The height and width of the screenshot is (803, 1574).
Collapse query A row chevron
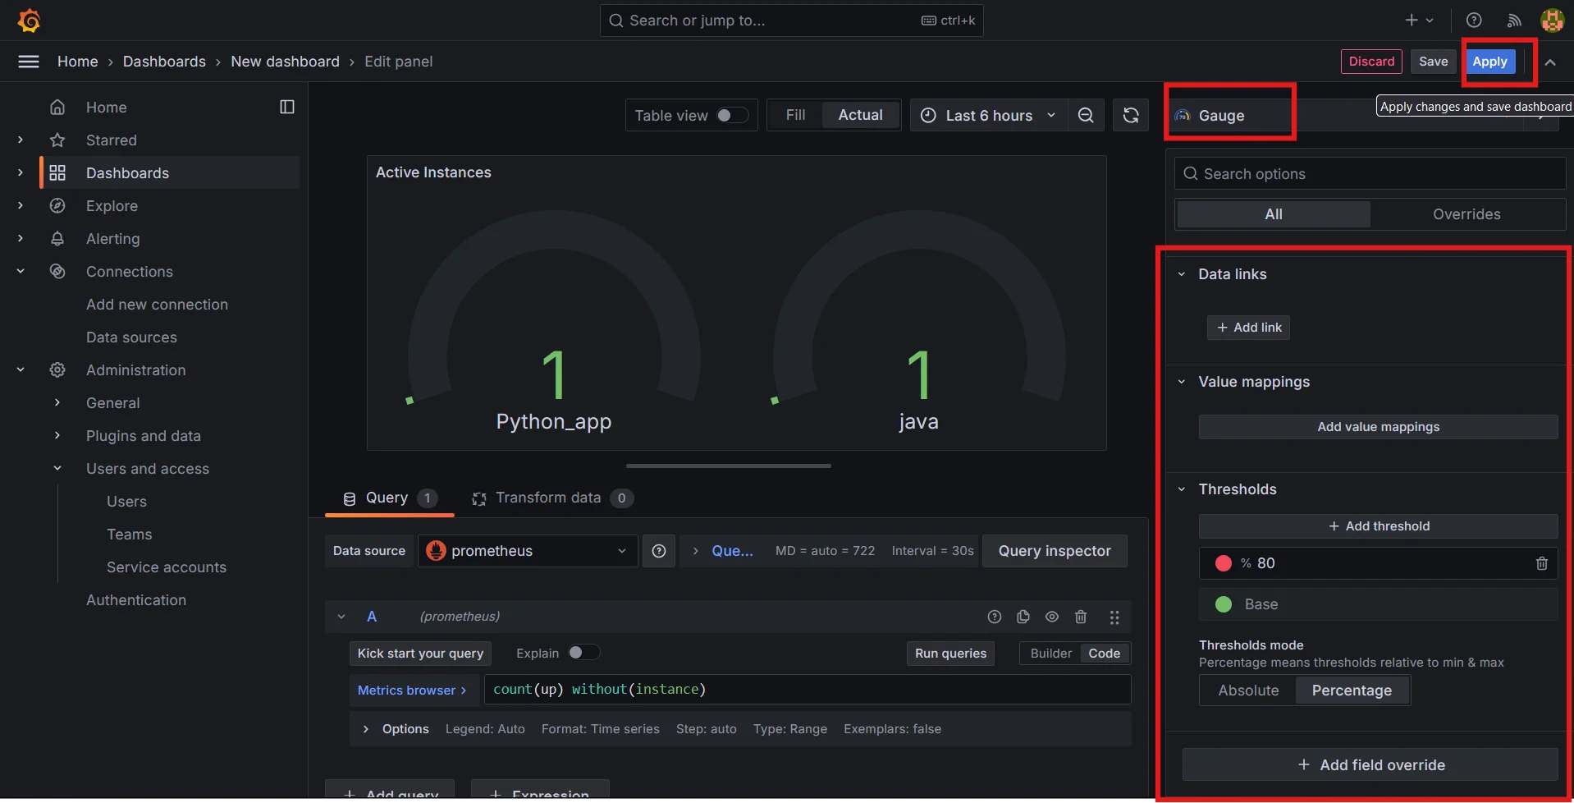tap(341, 617)
